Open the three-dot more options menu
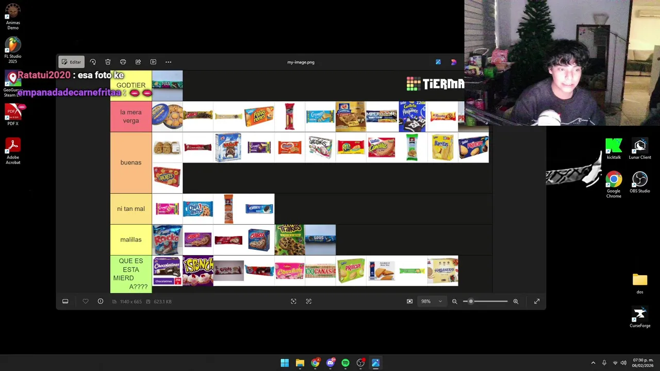Viewport: 660px width, 371px height. coord(168,62)
